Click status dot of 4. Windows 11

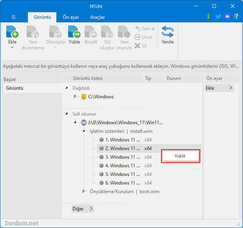[x=102, y=166]
